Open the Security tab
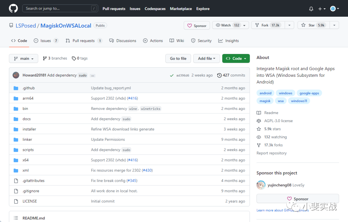Image resolution: width=348 pixels, height=222 pixels. point(201,41)
